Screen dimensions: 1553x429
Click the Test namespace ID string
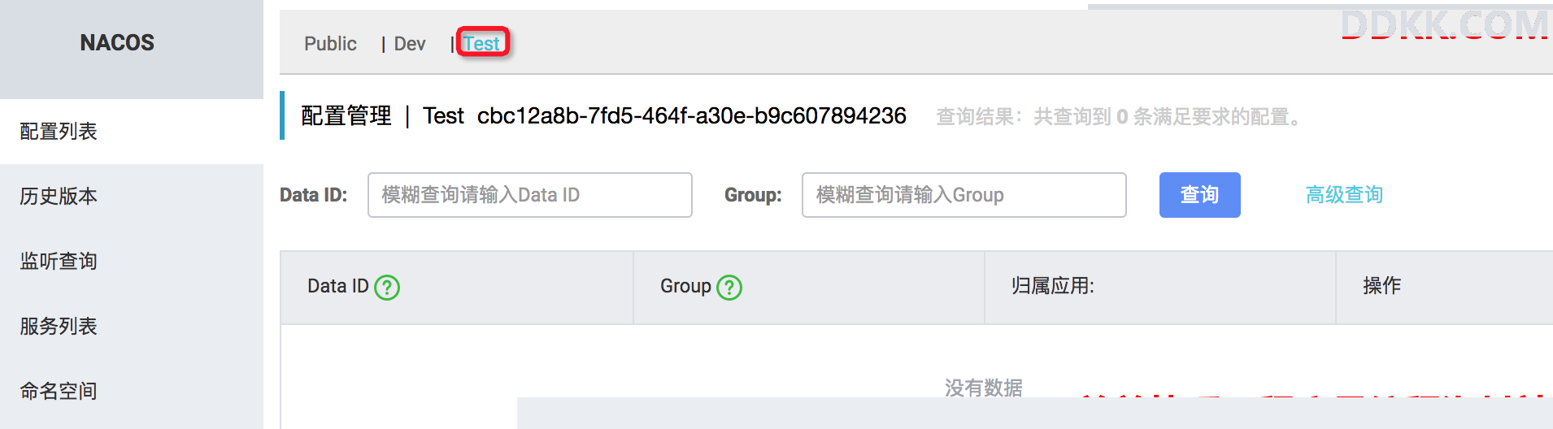[x=692, y=116]
